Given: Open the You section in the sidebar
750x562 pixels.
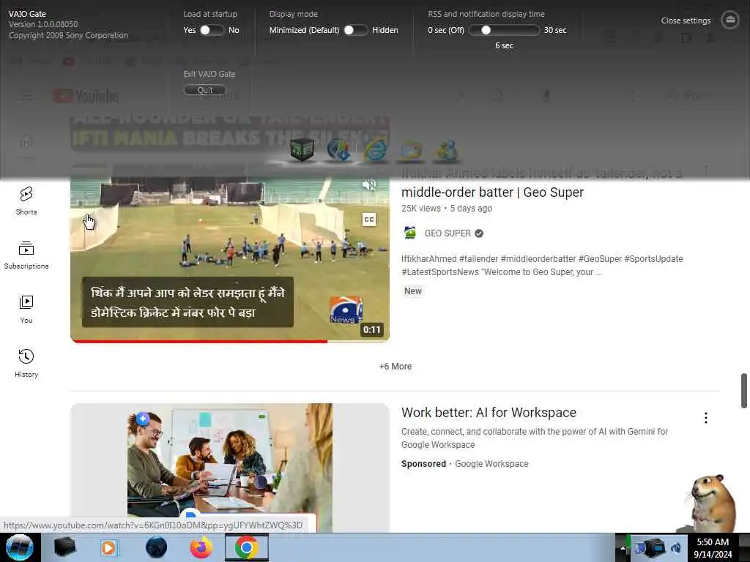Looking at the screenshot, I should pos(26,310).
